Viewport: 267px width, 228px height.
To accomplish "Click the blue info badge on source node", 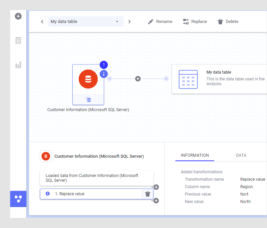I will [104, 74].
